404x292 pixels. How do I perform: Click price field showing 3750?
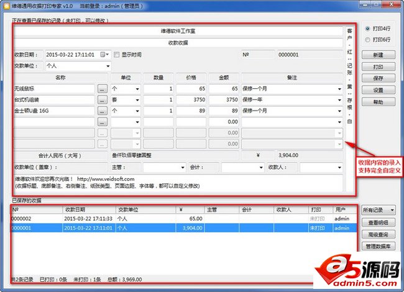point(191,100)
